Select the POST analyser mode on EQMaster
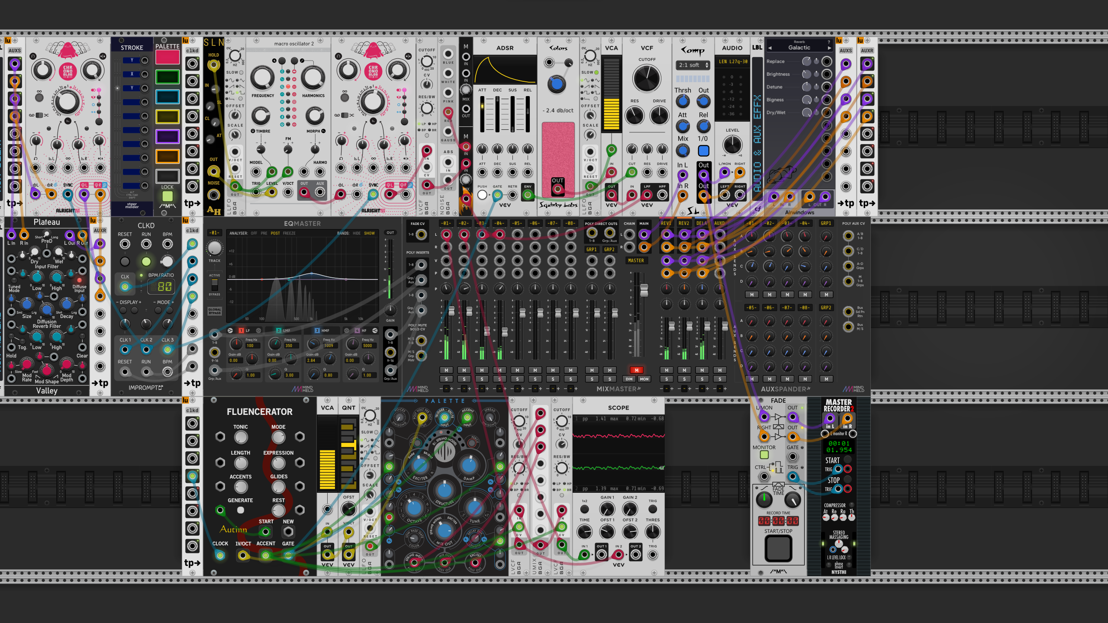Image resolution: width=1108 pixels, height=623 pixels. [275, 233]
